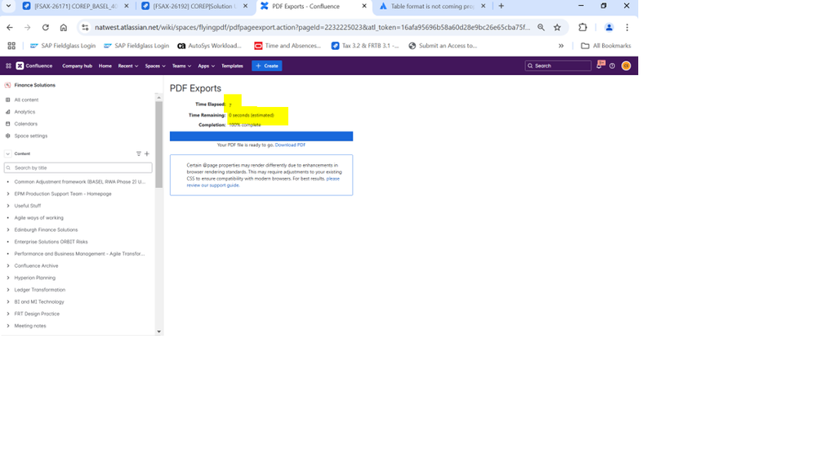Expand the Confluence Archive tree item

pyautogui.click(x=8, y=265)
